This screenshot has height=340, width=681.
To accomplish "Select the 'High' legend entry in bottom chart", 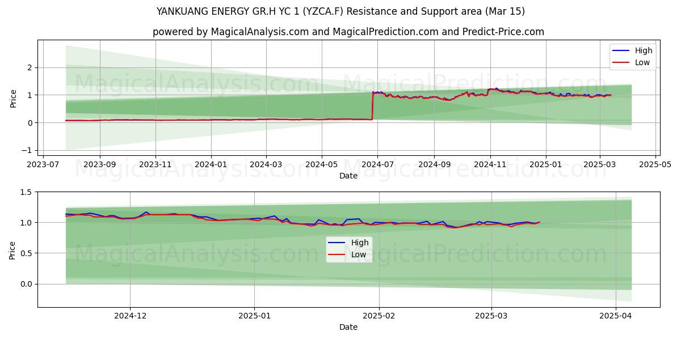I will (x=348, y=243).
